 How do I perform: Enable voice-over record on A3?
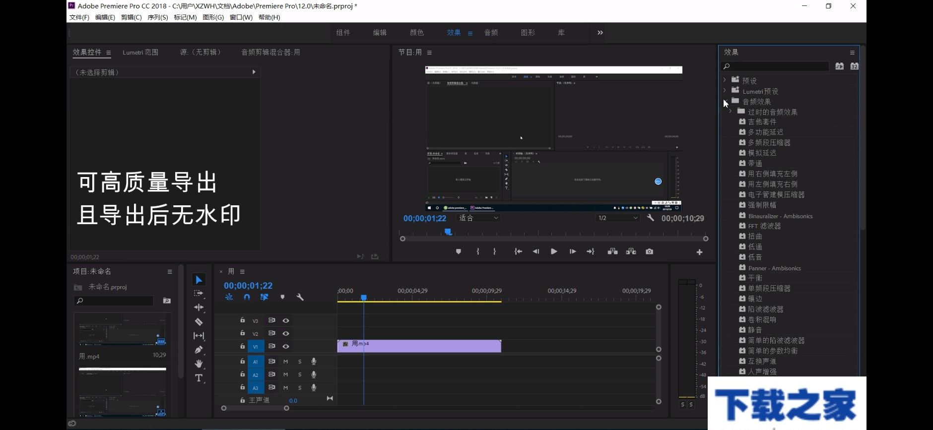click(314, 387)
